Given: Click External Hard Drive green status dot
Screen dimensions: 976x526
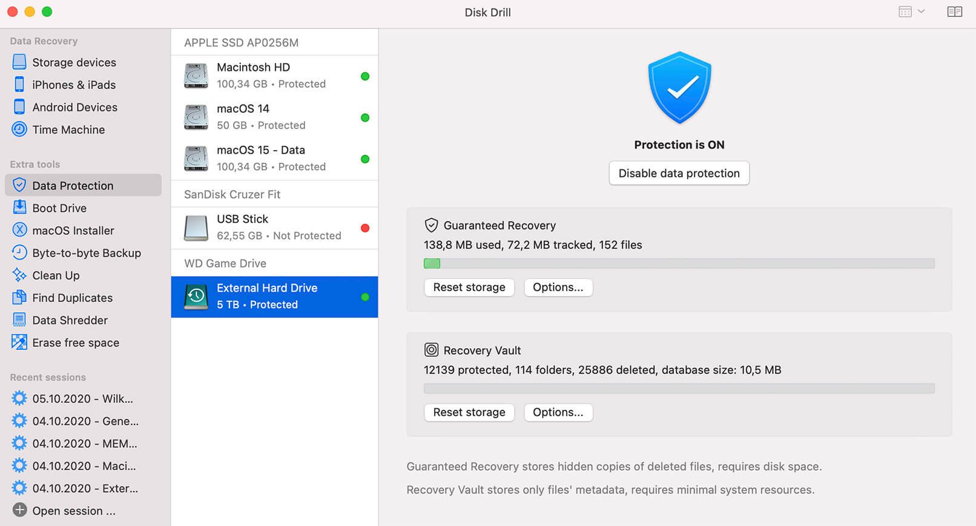Looking at the screenshot, I should pos(365,297).
